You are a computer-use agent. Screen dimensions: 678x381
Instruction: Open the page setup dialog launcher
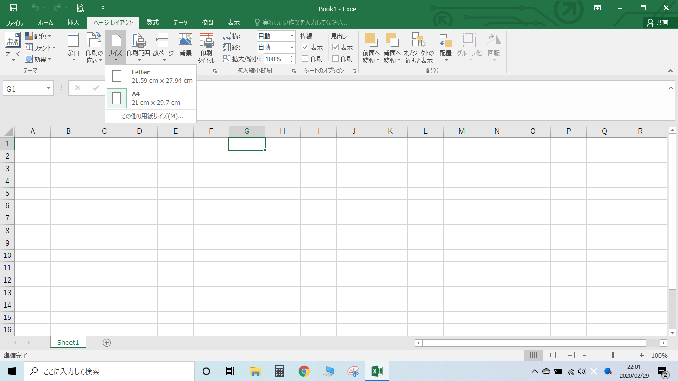tap(215, 71)
